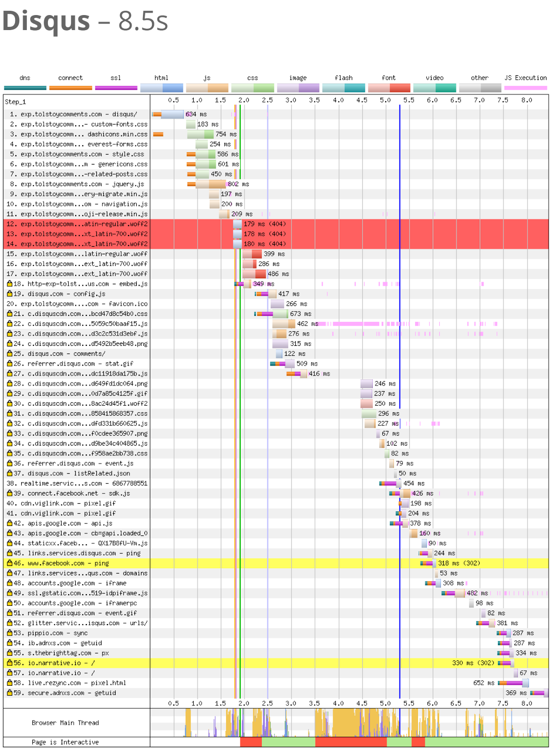Click the lock icon on row 26 stat.gif
552x752 pixels.
pyautogui.click(x=9, y=364)
